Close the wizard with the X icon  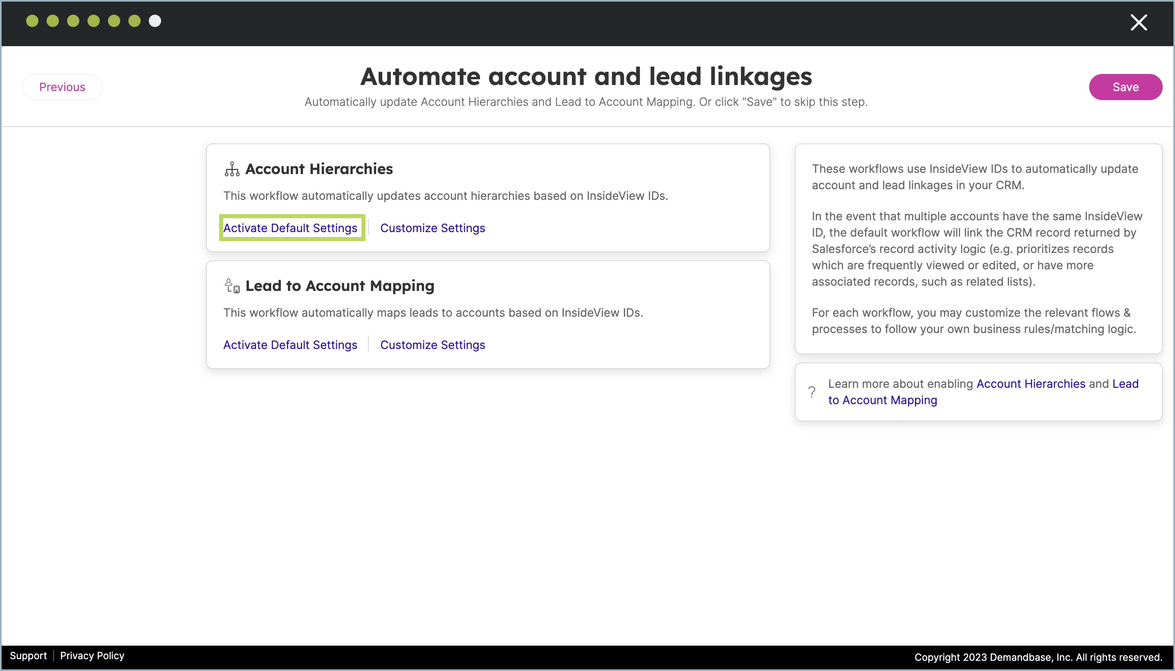(1138, 22)
